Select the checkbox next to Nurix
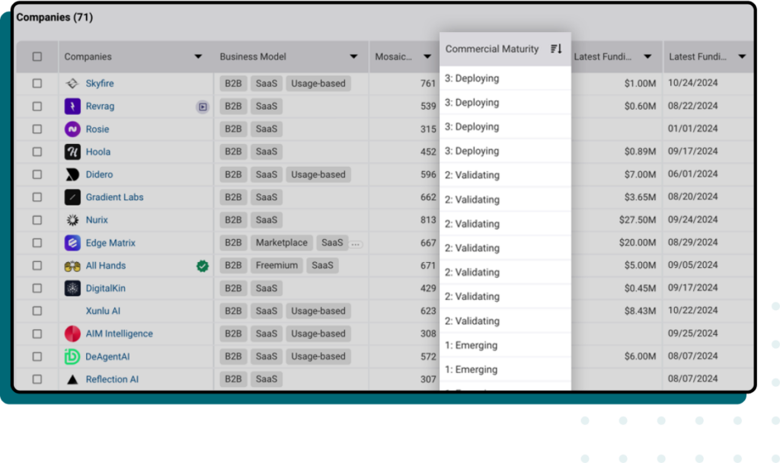 click(37, 220)
